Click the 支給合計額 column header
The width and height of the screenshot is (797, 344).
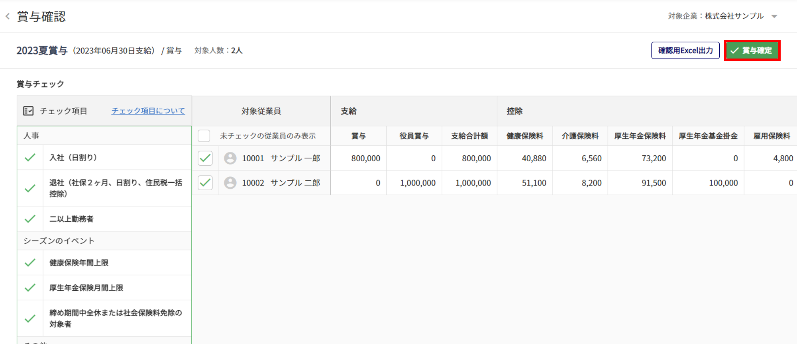[469, 136]
